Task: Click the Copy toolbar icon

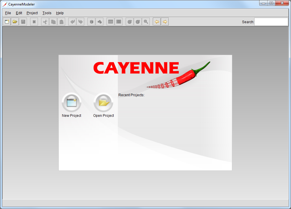Action: click(53, 22)
